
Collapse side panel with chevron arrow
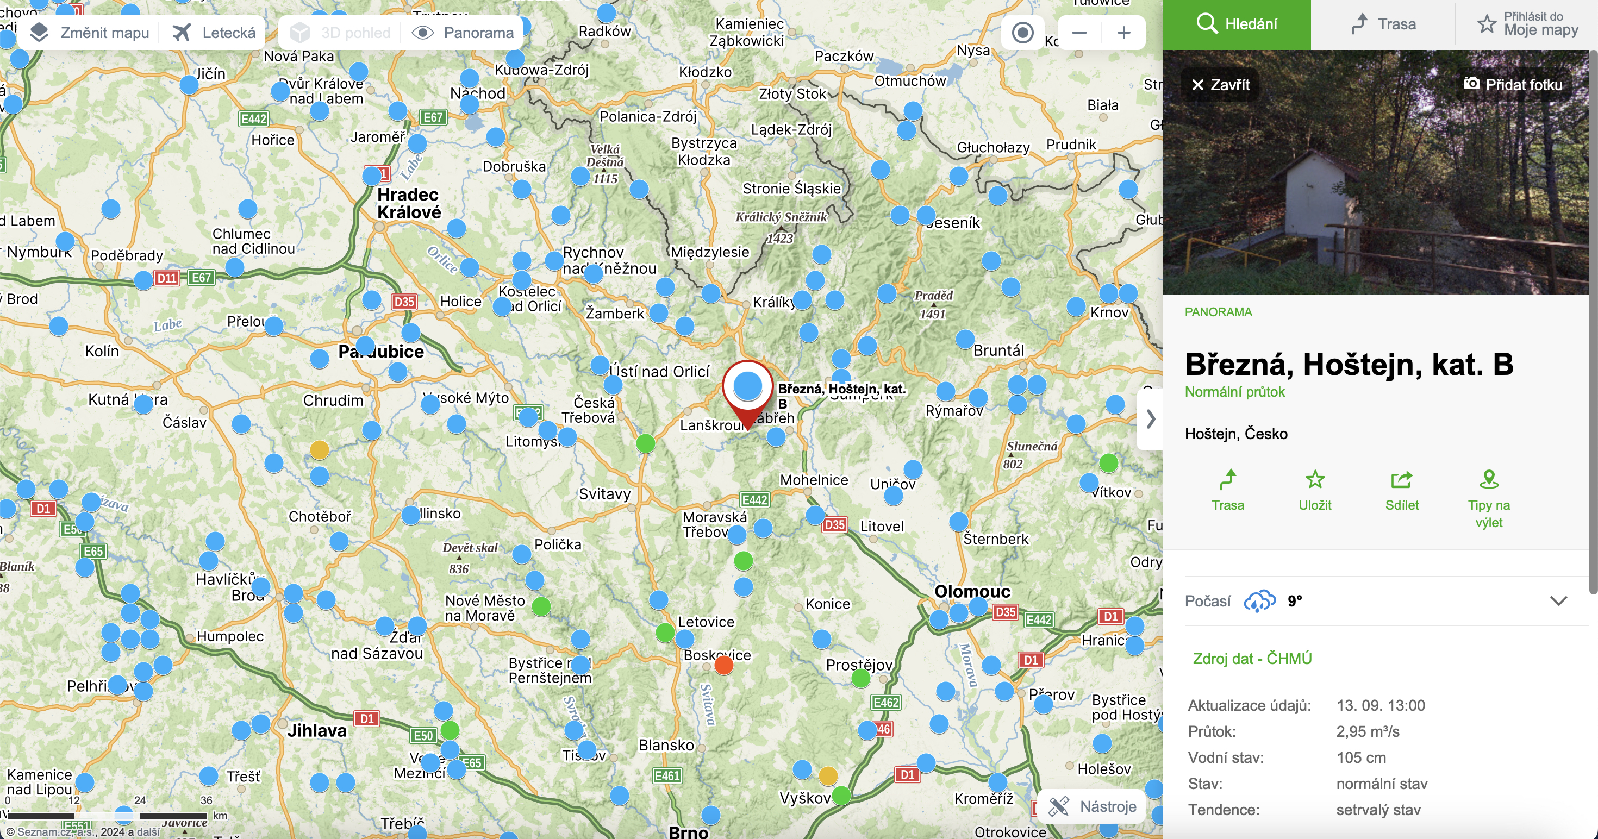point(1151,419)
